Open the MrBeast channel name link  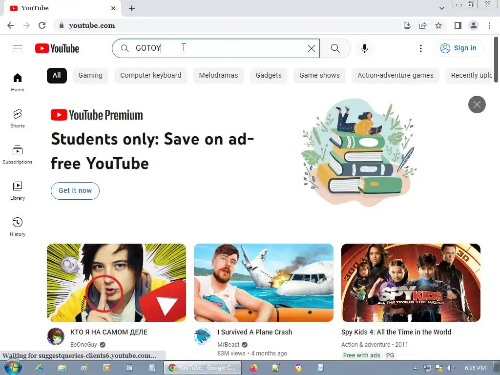point(229,345)
